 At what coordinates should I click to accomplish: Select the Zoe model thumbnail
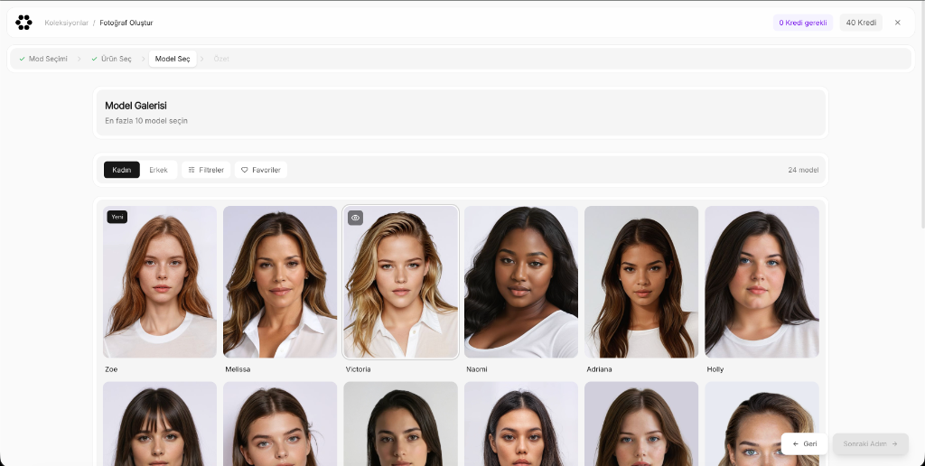point(160,282)
